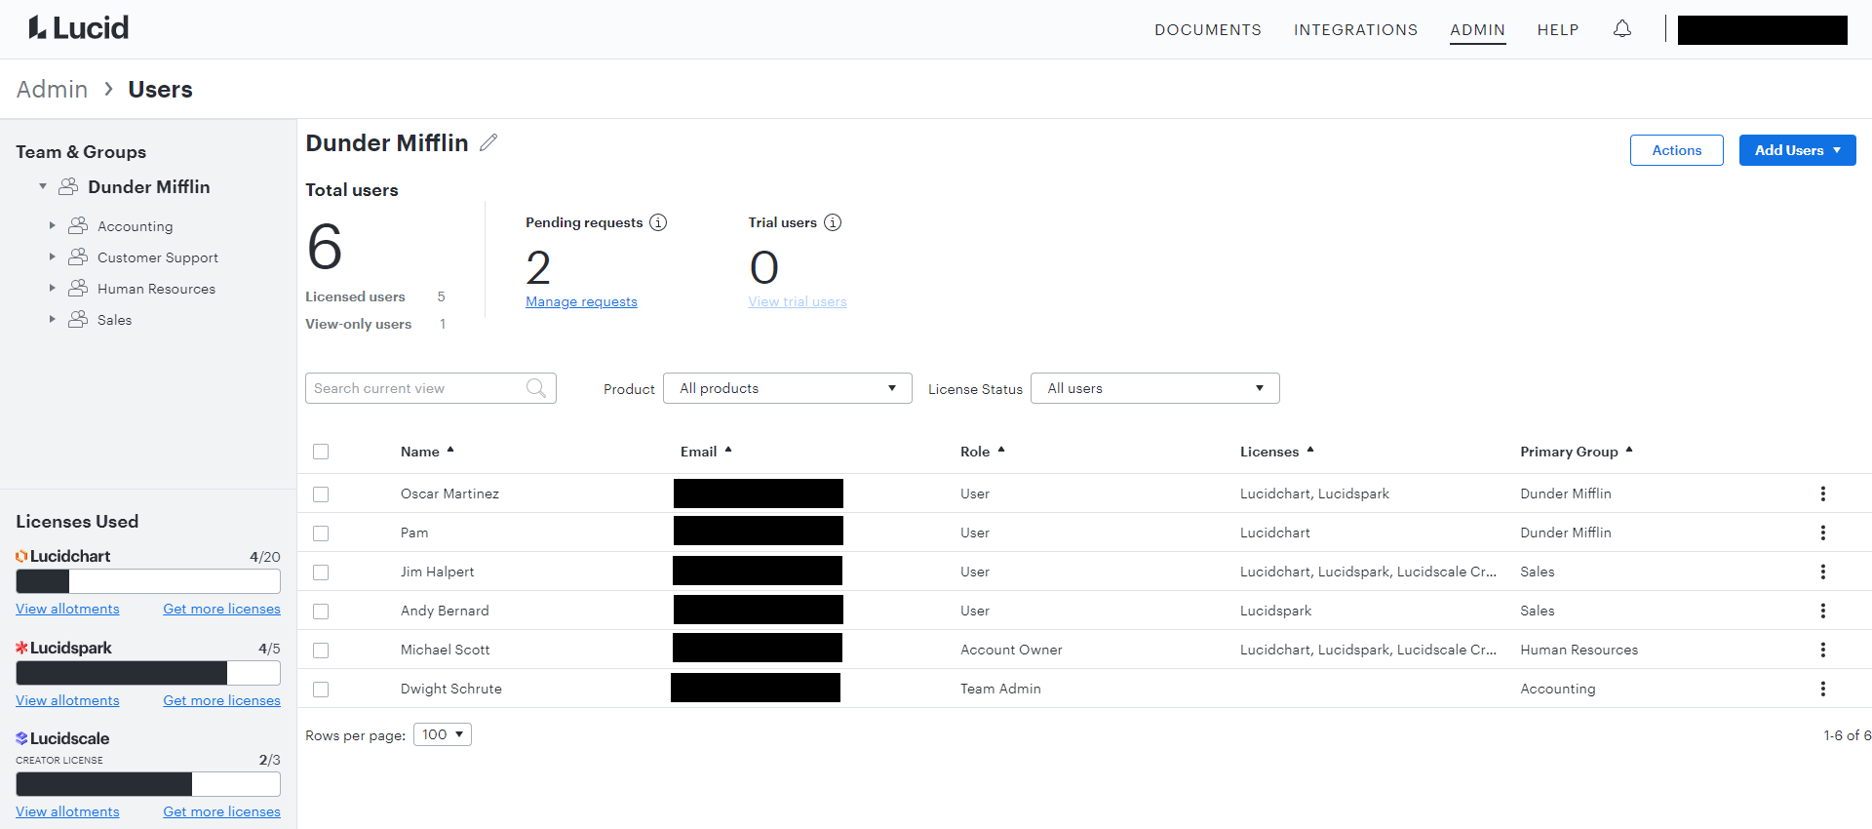Sort by Primary Group column arrow
1872x829 pixels.
click(x=1629, y=450)
